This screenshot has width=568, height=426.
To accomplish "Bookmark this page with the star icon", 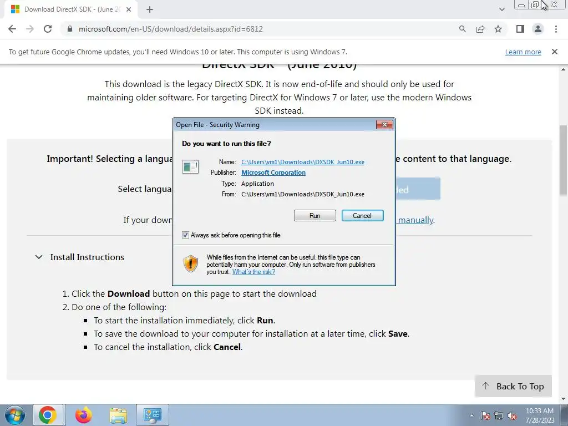I will click(498, 29).
